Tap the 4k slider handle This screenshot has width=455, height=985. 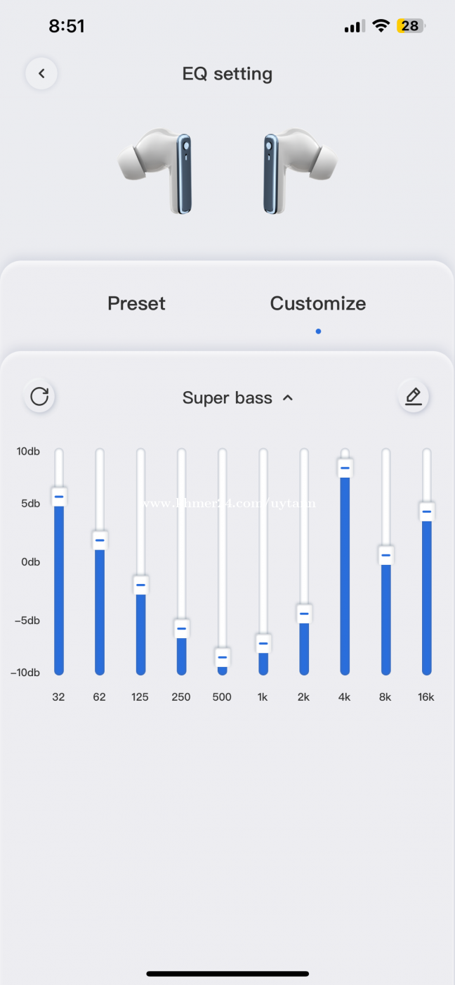pyautogui.click(x=345, y=468)
